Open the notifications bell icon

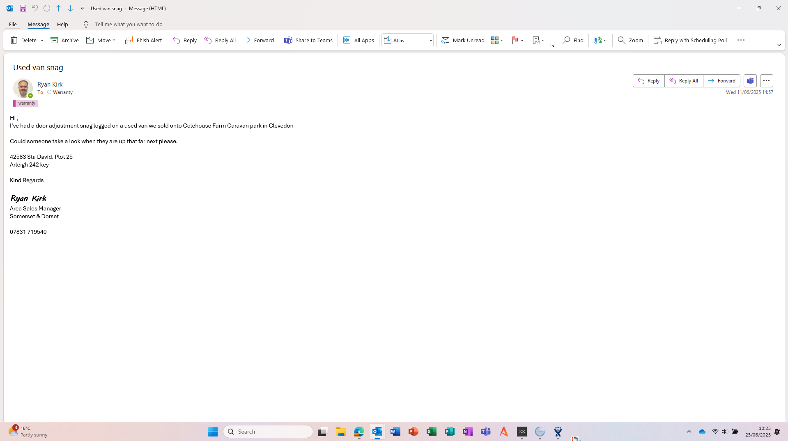coord(777,432)
